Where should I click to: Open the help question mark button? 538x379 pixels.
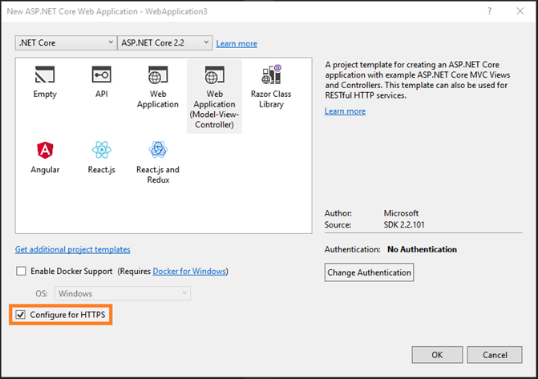click(x=489, y=11)
